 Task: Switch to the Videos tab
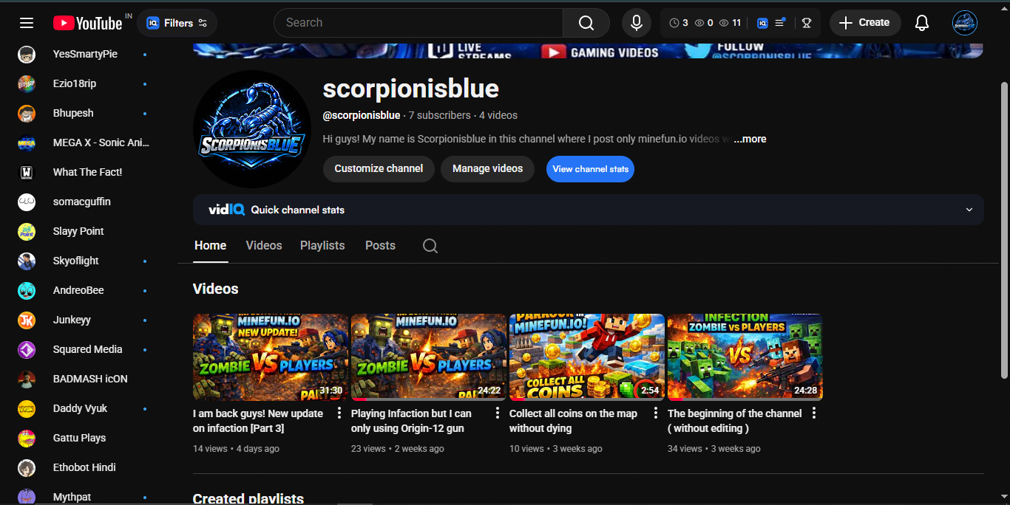click(264, 246)
